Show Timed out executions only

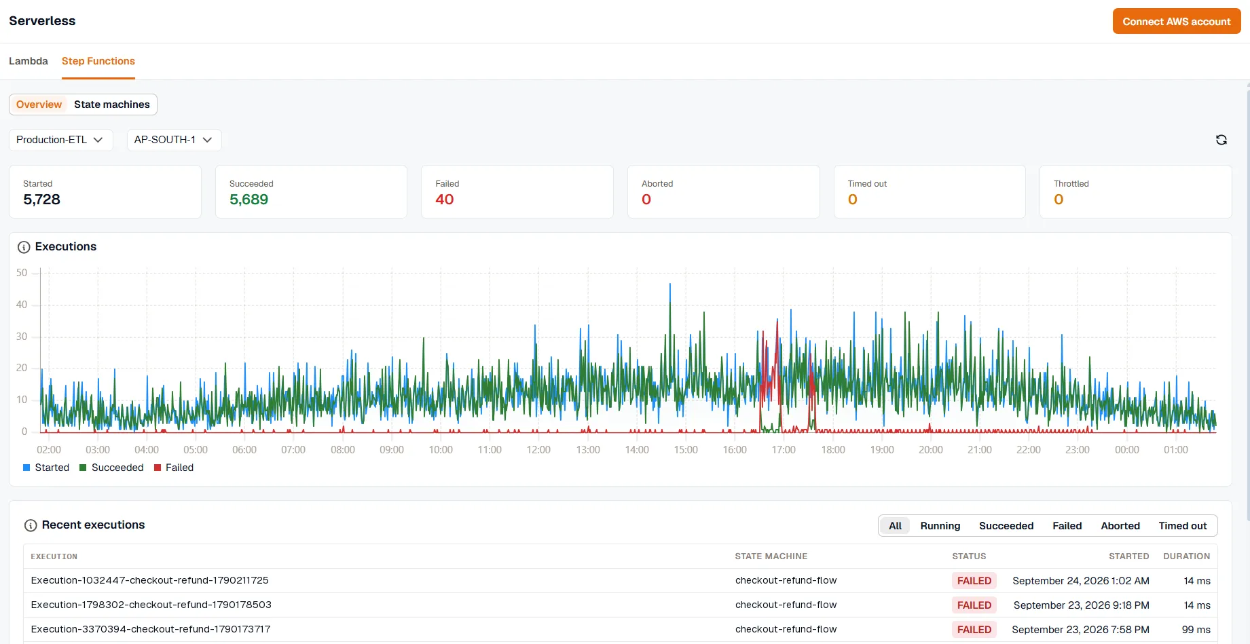click(x=1183, y=526)
